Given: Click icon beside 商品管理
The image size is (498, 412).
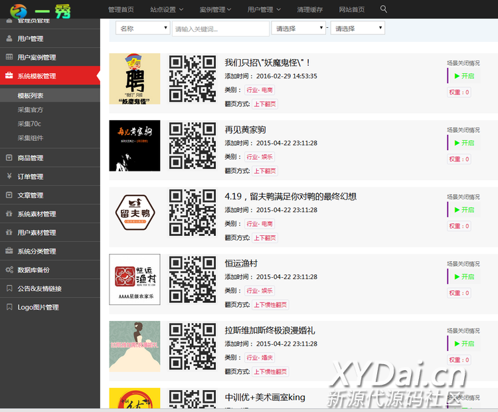Looking at the screenshot, I should [9, 157].
